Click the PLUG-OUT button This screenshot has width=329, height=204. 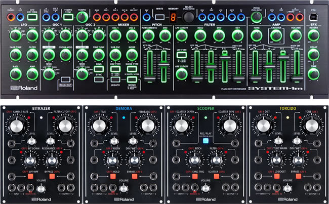[65, 80]
